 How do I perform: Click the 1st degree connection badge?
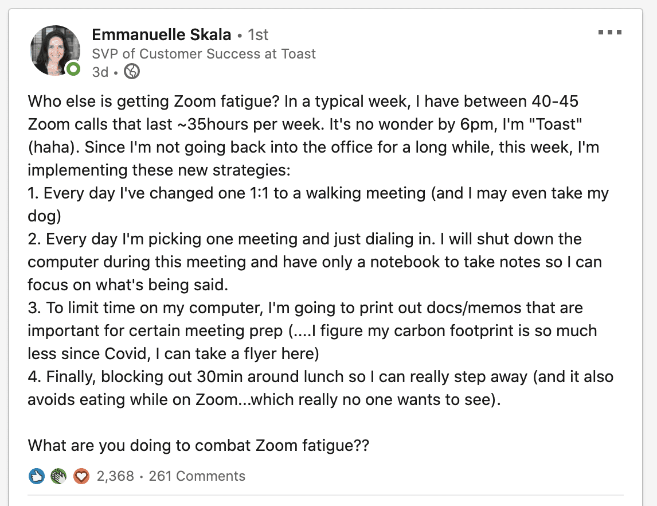[x=257, y=35]
